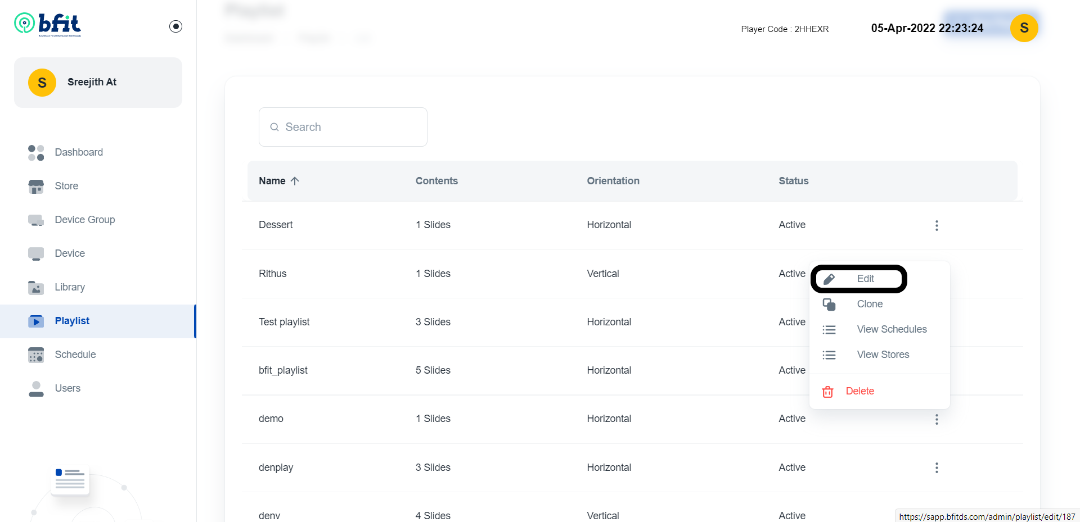This screenshot has width=1080, height=522.
Task: Click the red Delete trash icon
Action: point(827,392)
